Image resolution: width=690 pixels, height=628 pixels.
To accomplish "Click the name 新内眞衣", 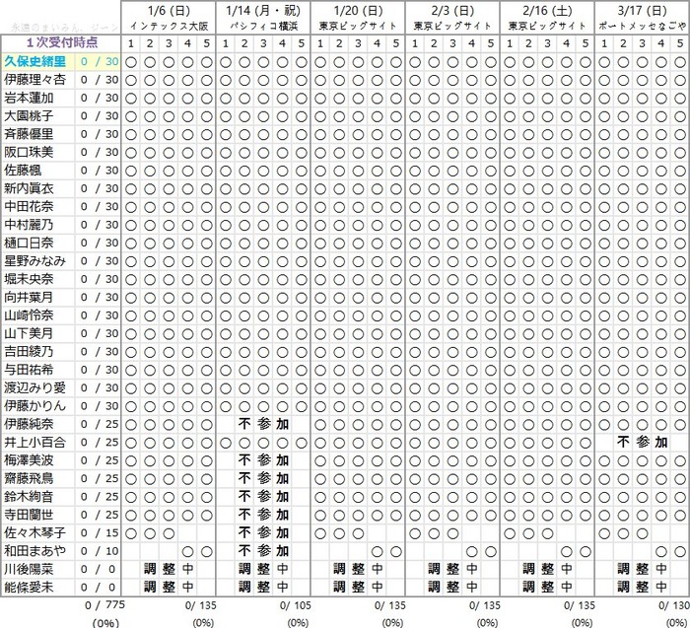I will click(x=29, y=188).
